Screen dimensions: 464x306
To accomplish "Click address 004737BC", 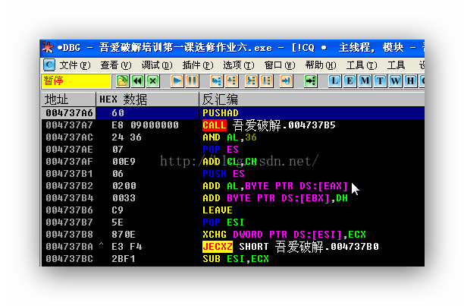I will tap(69, 259).
